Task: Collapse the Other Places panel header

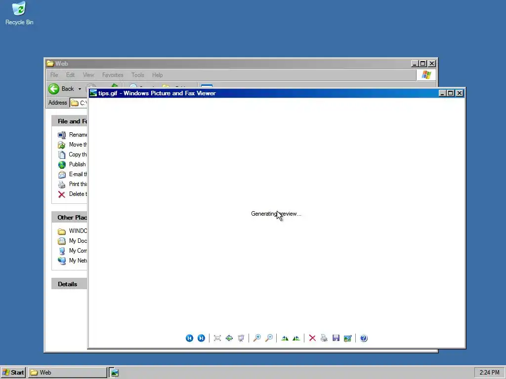Action: pos(69,218)
